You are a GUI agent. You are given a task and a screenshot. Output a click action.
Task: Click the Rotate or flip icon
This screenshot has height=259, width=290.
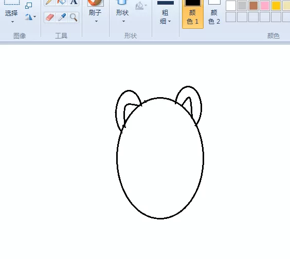coord(30,17)
